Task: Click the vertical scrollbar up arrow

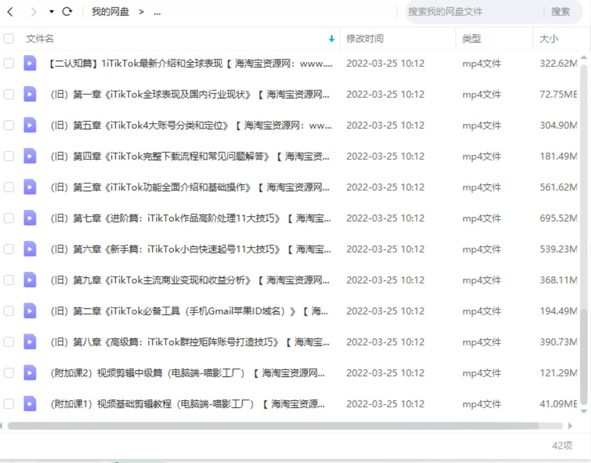Action: pos(584,58)
